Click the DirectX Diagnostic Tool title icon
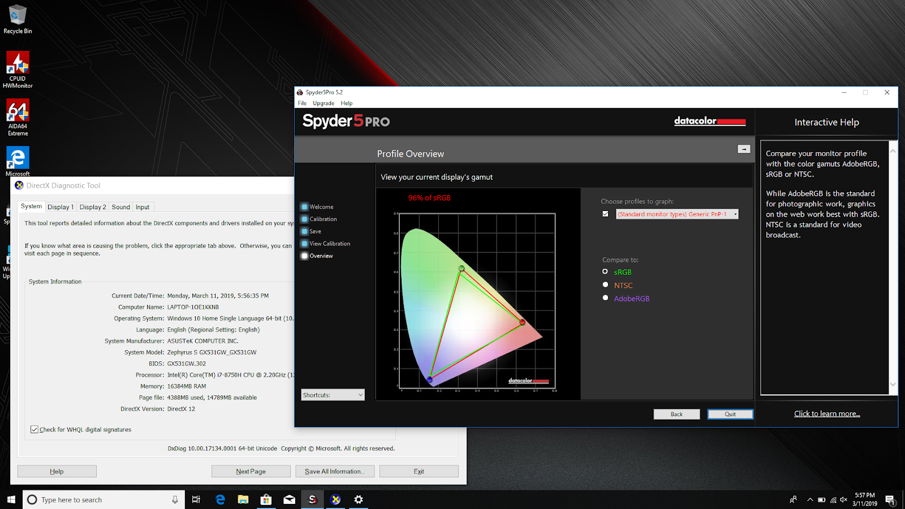The width and height of the screenshot is (905, 509). [x=19, y=186]
